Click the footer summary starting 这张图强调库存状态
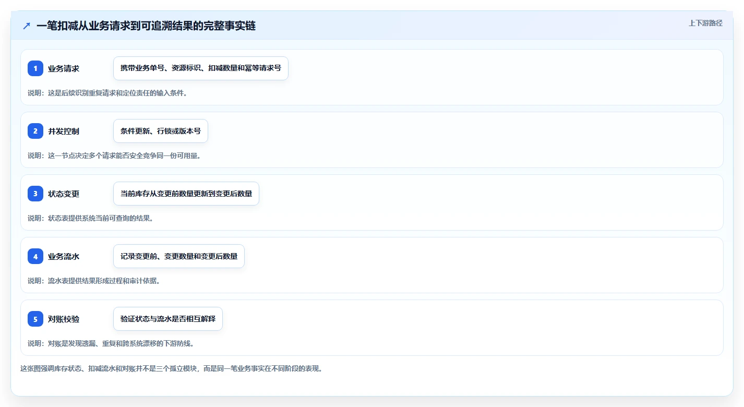The image size is (744, 407). [x=172, y=368]
